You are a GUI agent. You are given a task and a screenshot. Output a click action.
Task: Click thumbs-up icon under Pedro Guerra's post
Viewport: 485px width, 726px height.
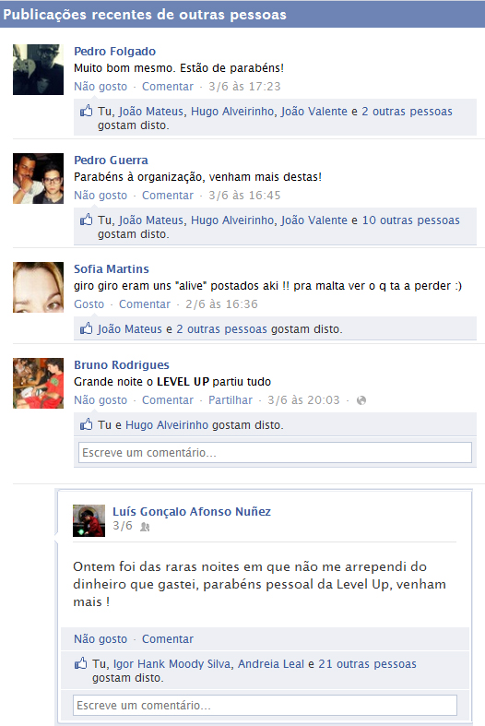[86, 220]
